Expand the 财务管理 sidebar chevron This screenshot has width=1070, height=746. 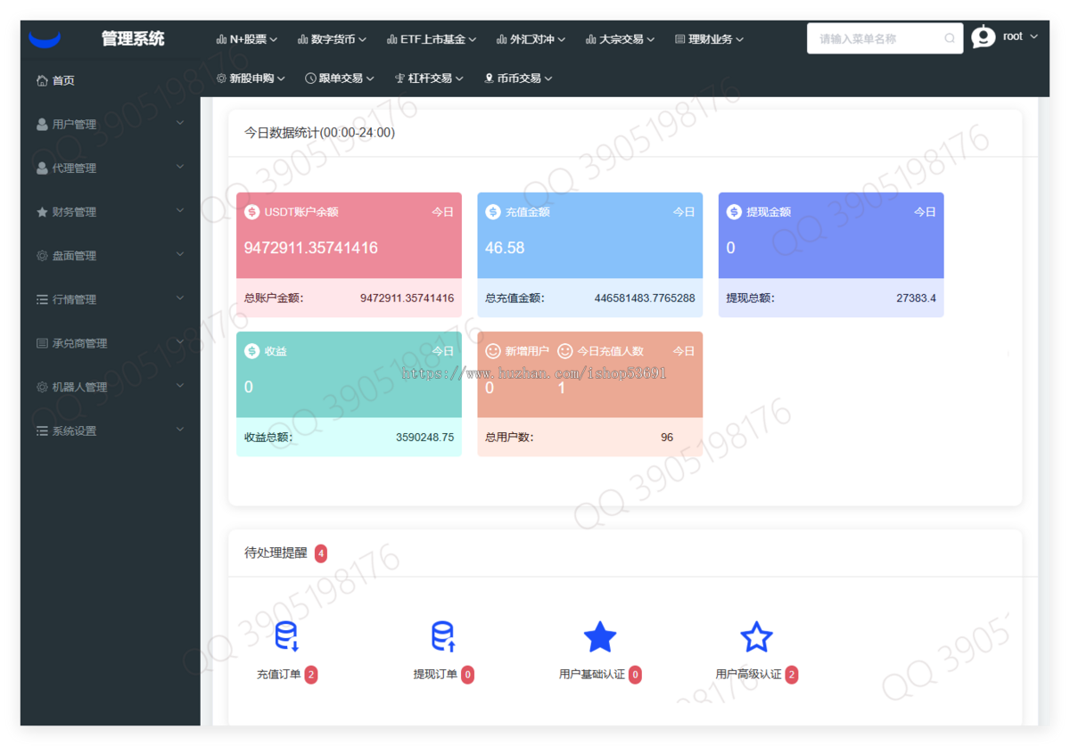180,210
